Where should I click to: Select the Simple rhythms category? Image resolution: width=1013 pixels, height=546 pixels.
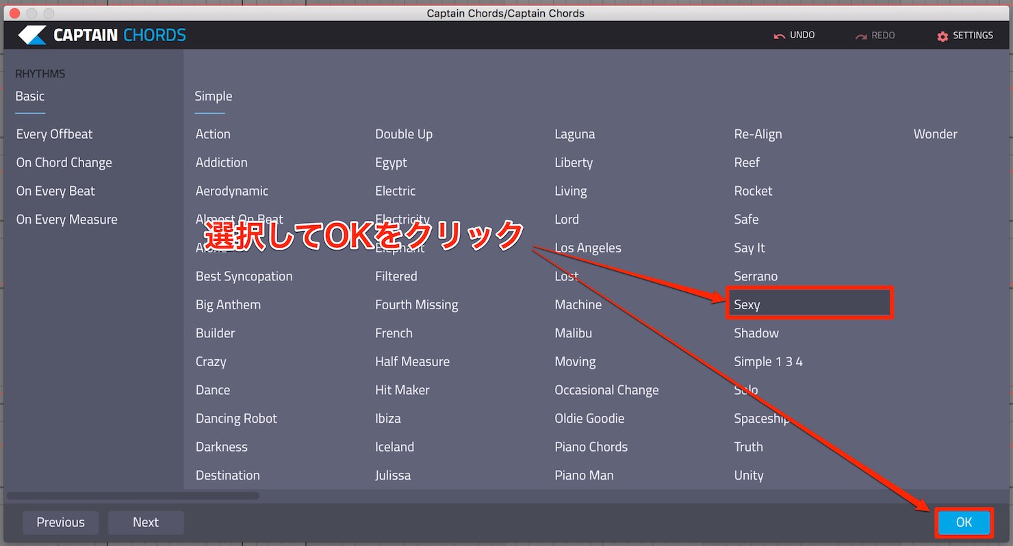click(x=214, y=96)
